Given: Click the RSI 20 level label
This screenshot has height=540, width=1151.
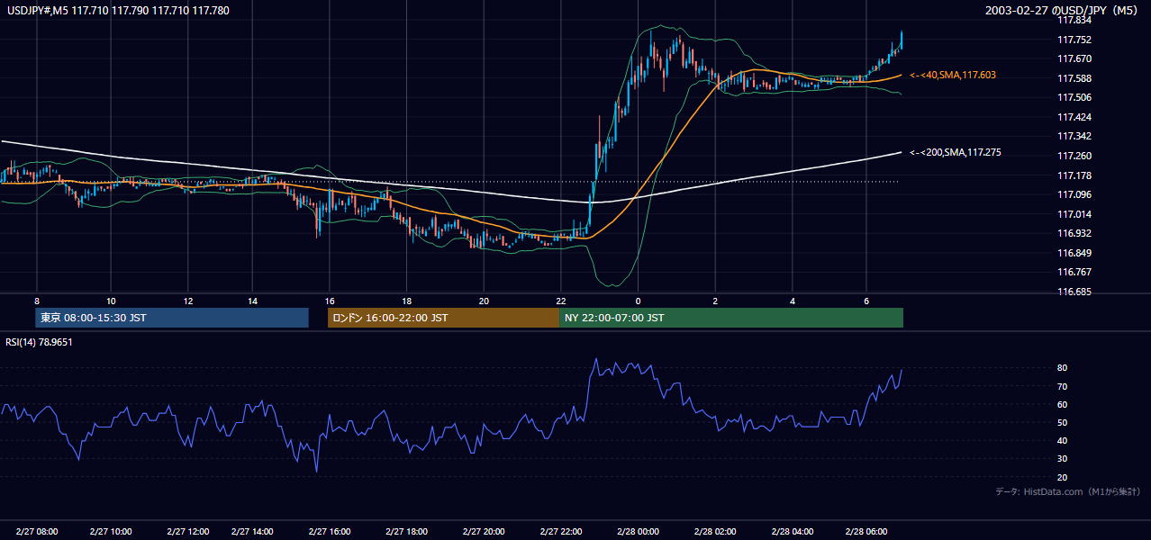Looking at the screenshot, I should point(1063,477).
